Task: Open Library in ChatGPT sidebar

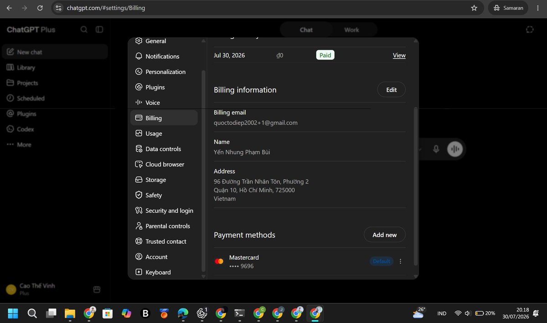Action: [x=55, y=67]
